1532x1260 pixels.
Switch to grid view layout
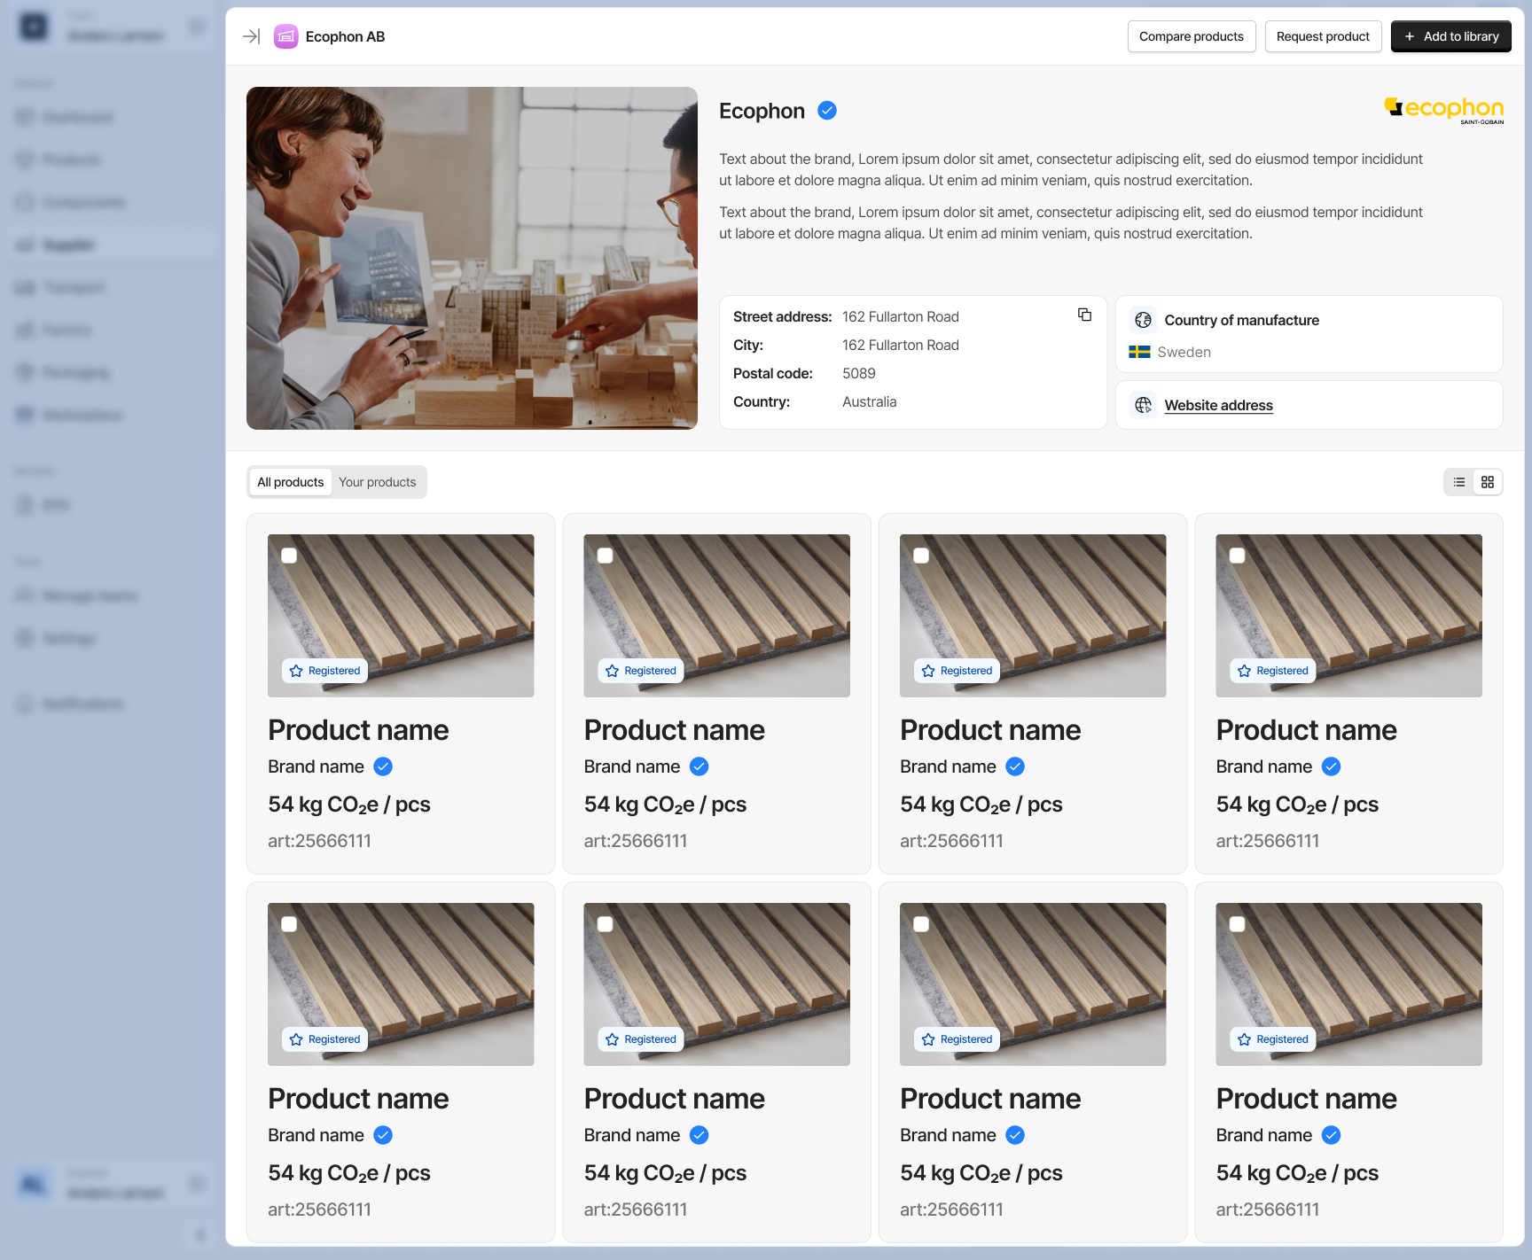pos(1488,482)
